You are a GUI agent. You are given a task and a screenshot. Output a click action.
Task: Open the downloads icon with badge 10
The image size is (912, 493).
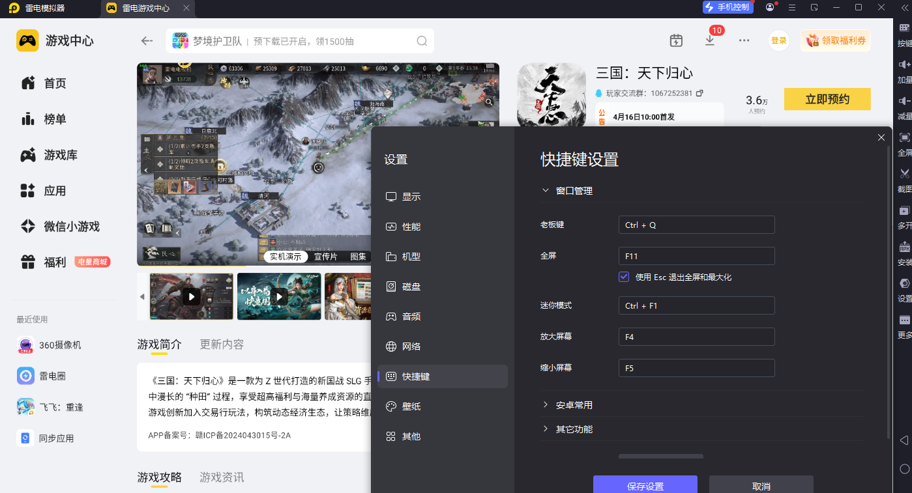pyautogui.click(x=710, y=40)
